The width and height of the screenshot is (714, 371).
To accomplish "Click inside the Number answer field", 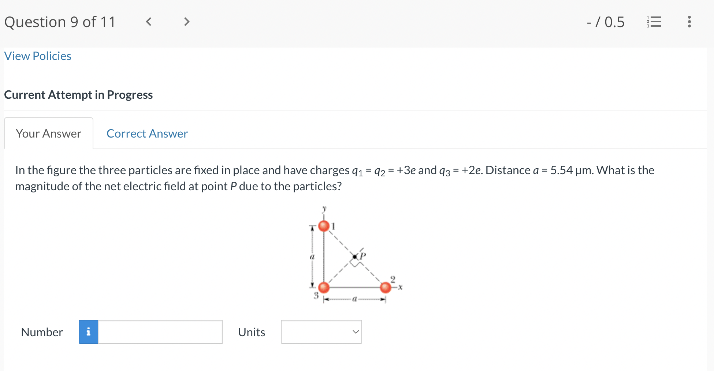I will 160,332.
